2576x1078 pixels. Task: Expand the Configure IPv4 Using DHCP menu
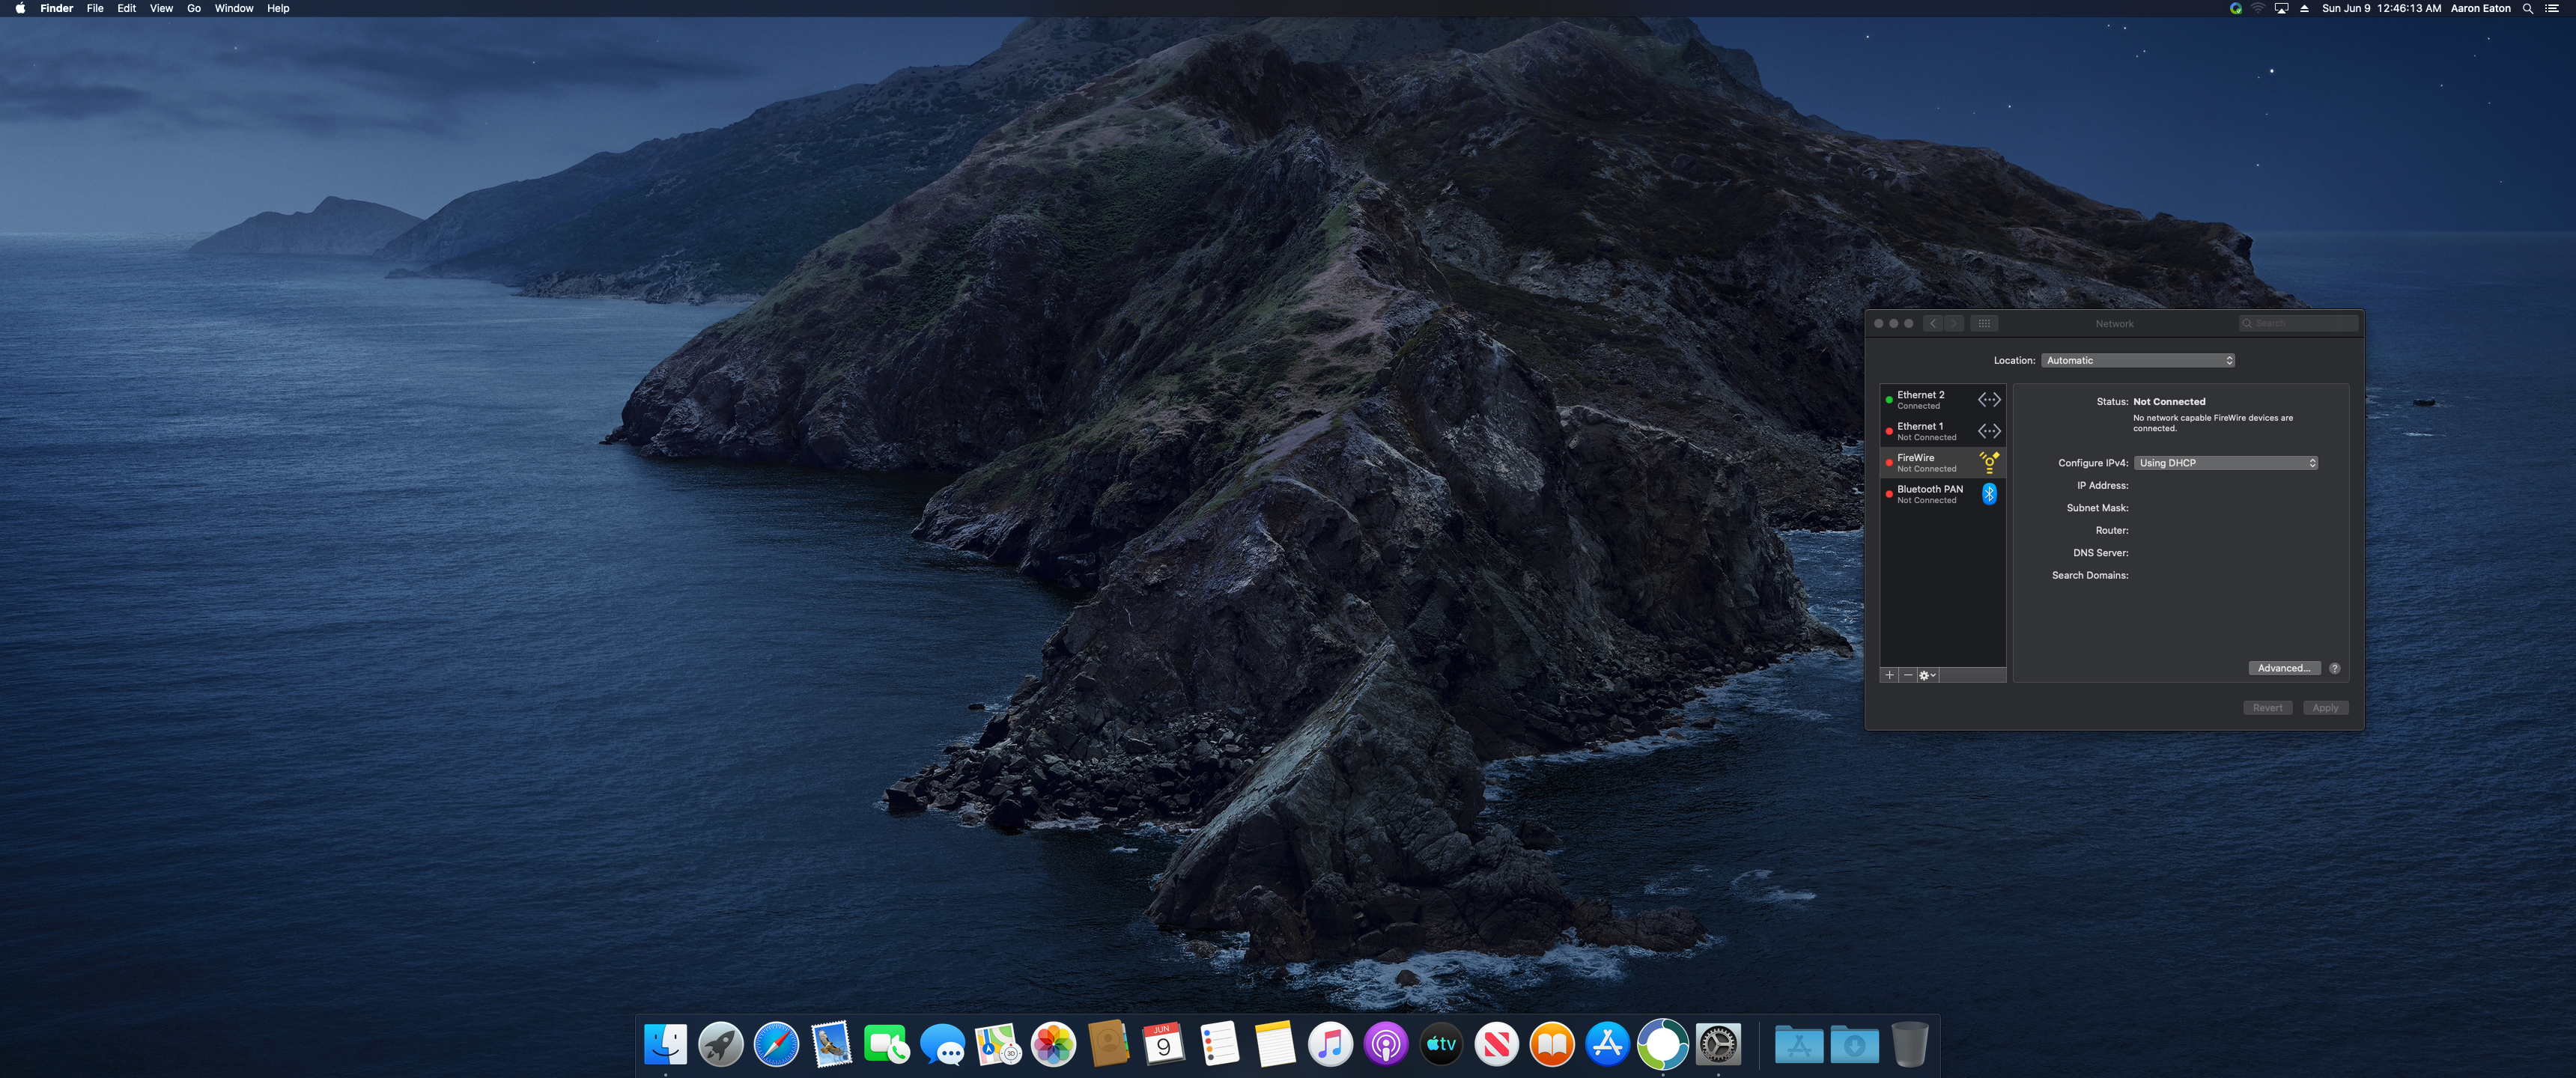coord(2225,463)
